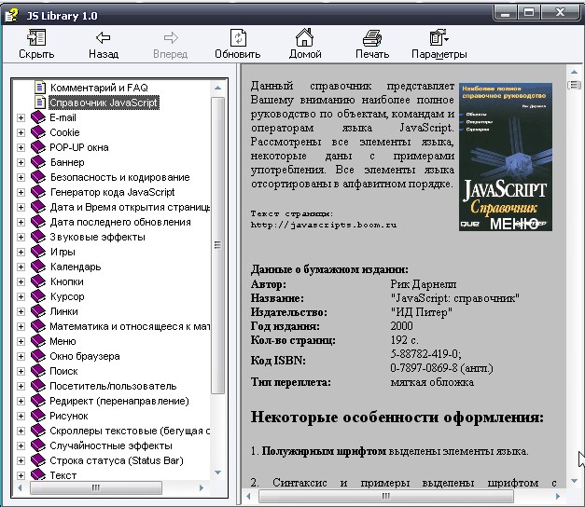Select the Случайностные эффекты item
This screenshot has width=585, height=507.
111,445
